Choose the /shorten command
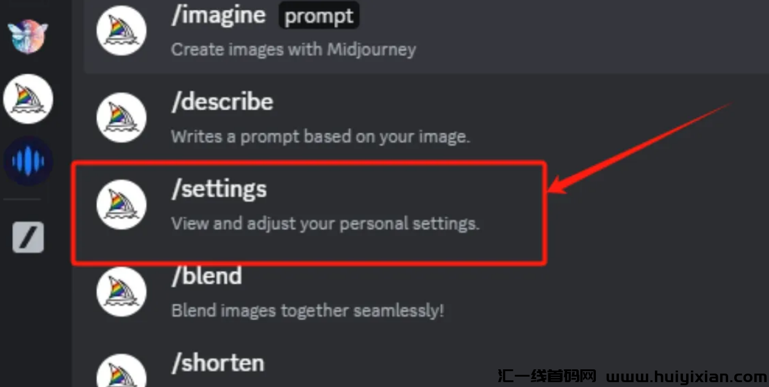The height and width of the screenshot is (387, 769). [218, 363]
